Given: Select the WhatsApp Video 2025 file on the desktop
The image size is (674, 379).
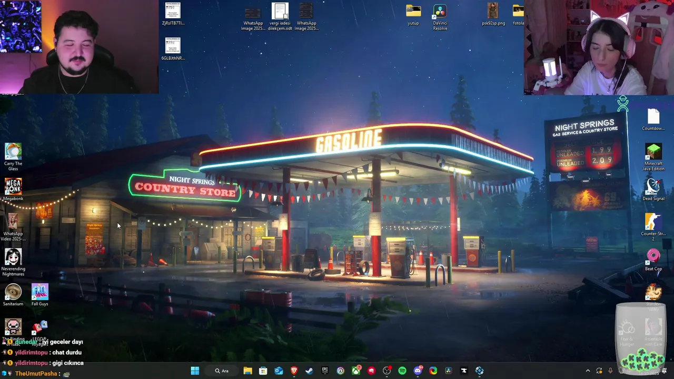Looking at the screenshot, I should (x=13, y=227).
